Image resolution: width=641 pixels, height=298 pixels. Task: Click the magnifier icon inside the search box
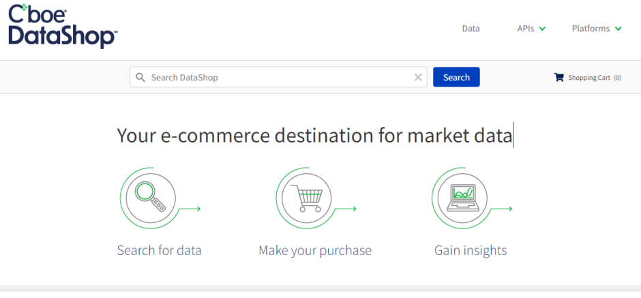coord(140,77)
